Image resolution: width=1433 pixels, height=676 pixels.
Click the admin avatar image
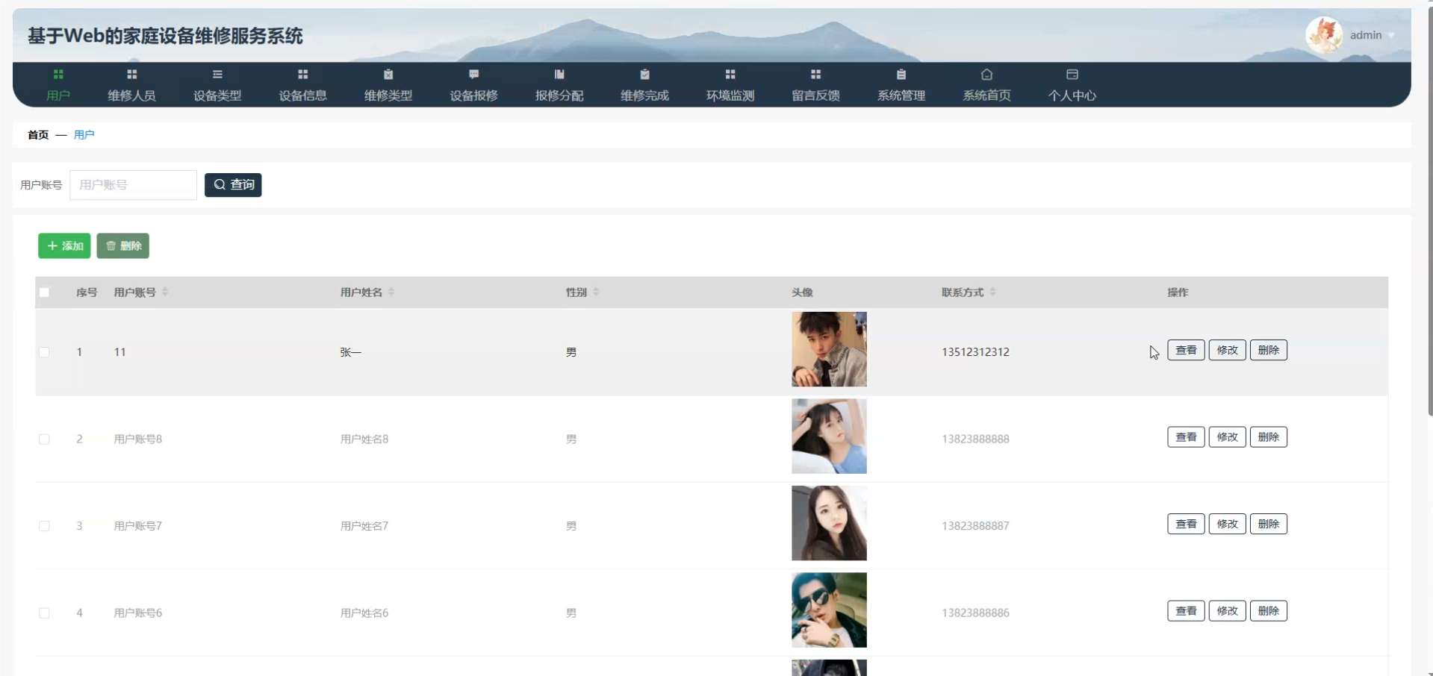(1324, 35)
